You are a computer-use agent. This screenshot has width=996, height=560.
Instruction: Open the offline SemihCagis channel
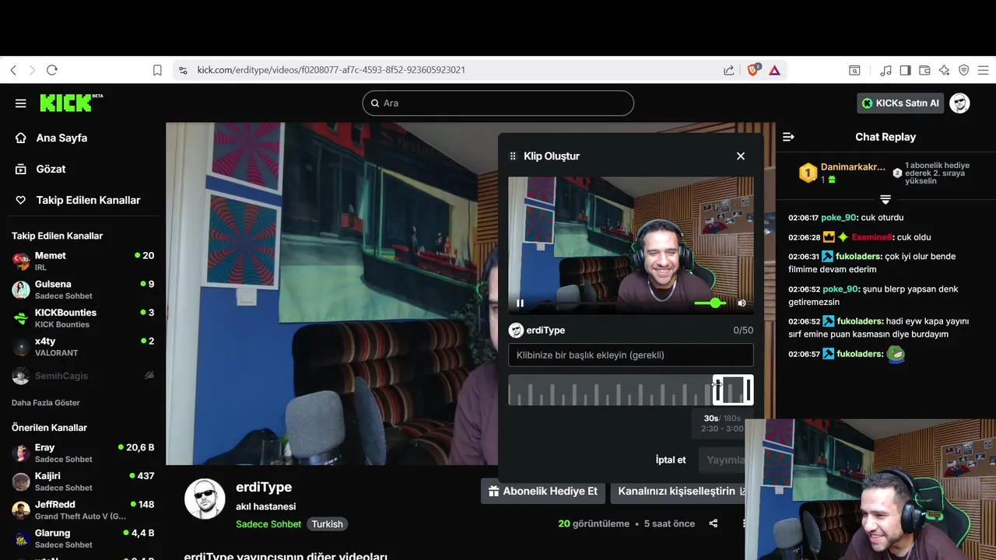[x=82, y=376]
